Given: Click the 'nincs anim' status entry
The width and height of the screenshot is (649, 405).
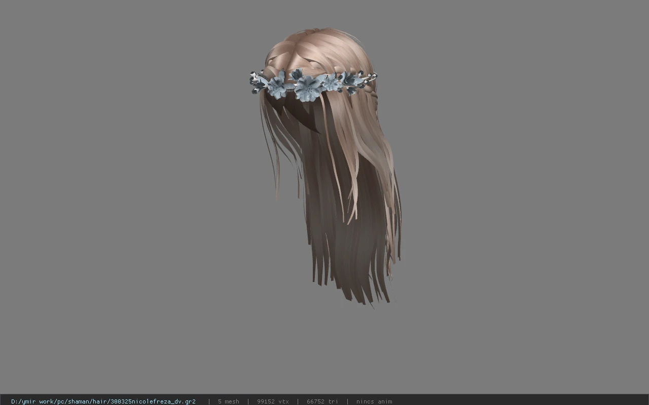Looking at the screenshot, I should [374, 401].
